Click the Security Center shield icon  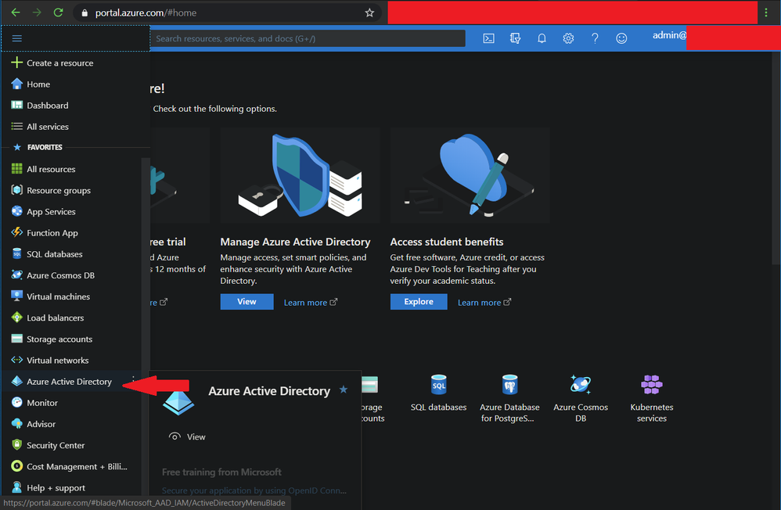[17, 445]
